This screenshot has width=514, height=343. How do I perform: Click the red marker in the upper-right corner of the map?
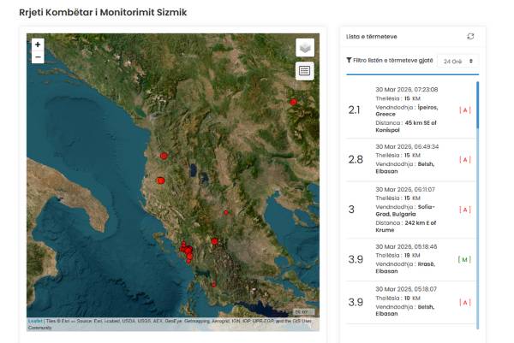(x=293, y=102)
